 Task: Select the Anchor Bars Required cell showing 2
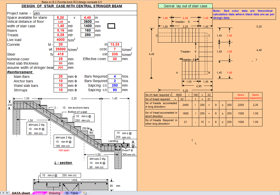(x=115, y=81)
